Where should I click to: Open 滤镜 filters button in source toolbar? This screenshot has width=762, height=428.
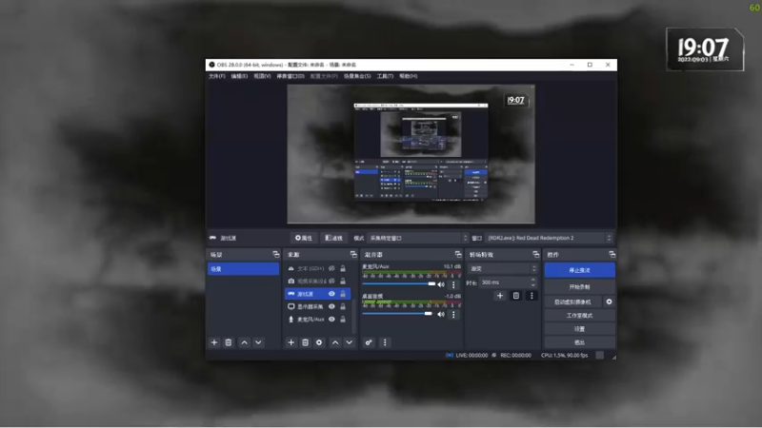point(334,238)
